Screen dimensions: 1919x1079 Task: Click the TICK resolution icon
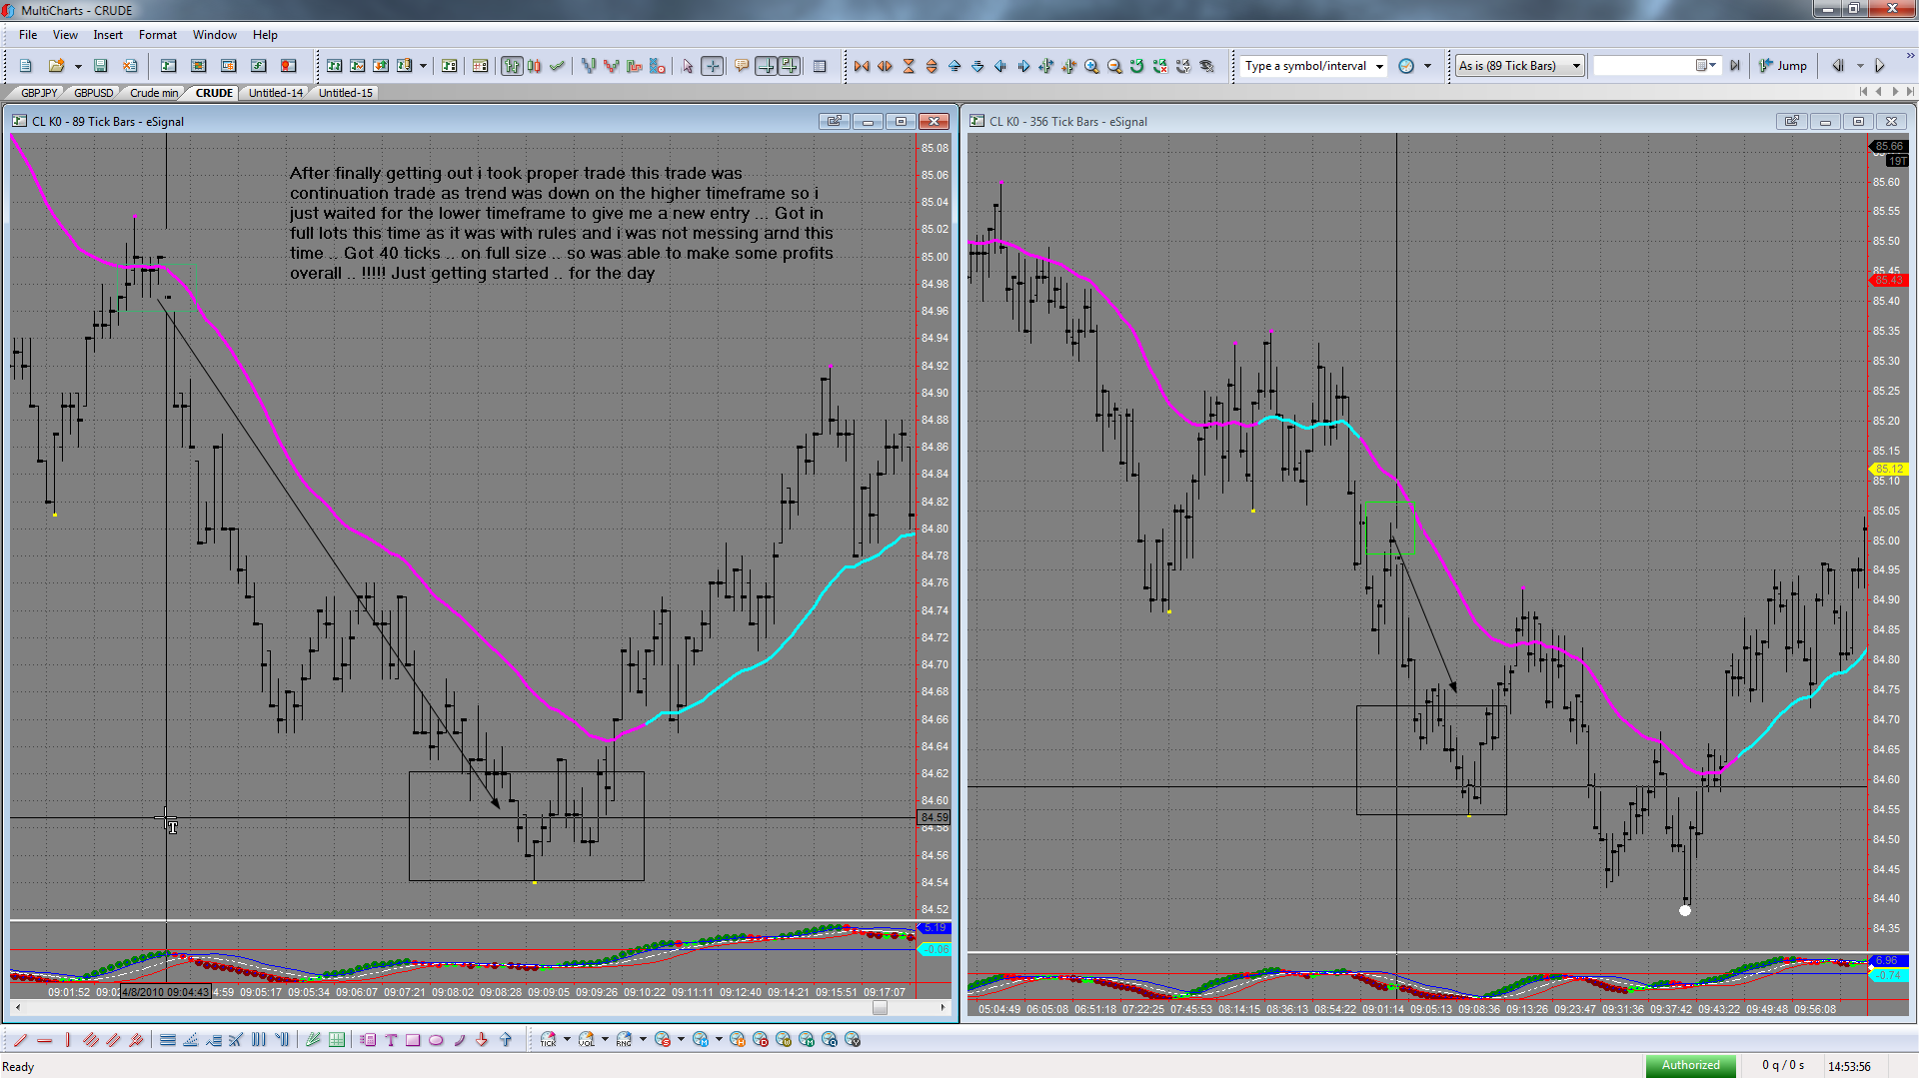pyautogui.click(x=548, y=1040)
